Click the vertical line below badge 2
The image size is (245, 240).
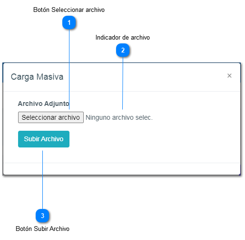pos(123,83)
